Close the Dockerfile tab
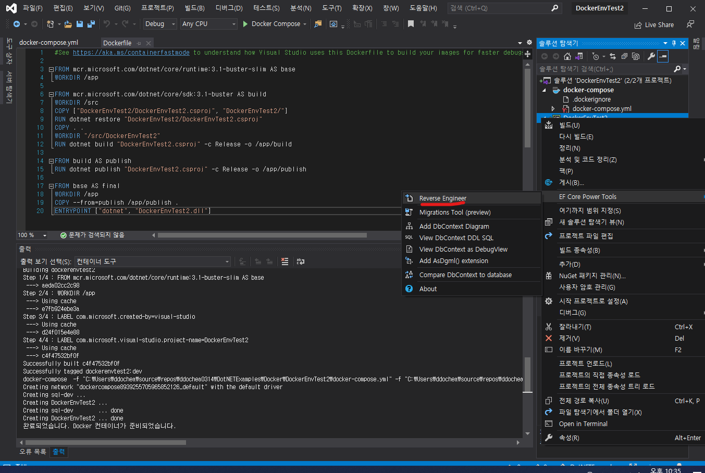 point(149,43)
